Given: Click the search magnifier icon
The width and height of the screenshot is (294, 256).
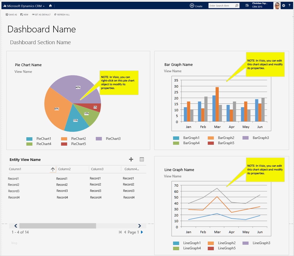Looking at the screenshot, I should pos(237,6).
